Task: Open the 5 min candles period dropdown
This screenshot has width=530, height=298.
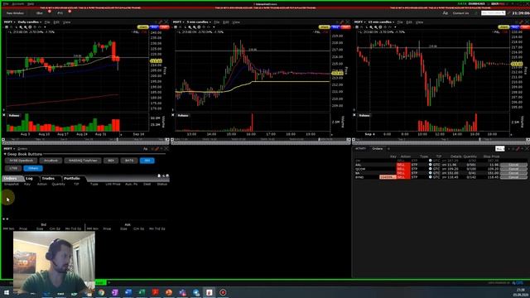Action: coord(199,22)
